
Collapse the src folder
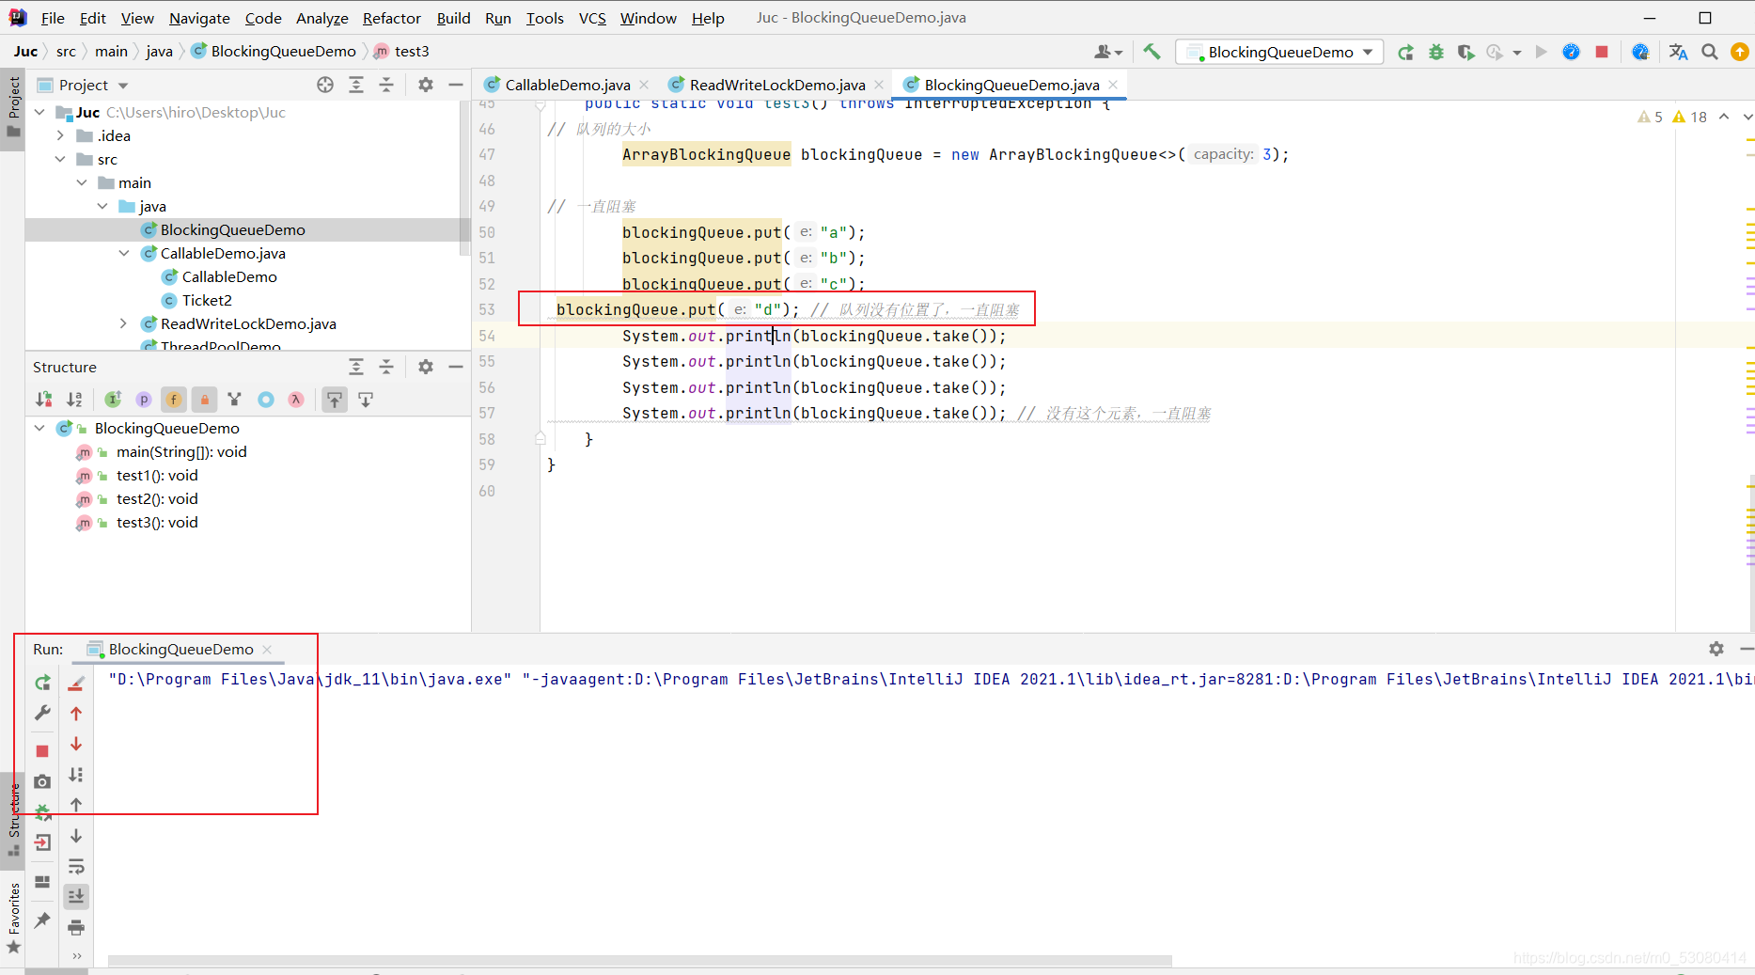pos(61,159)
